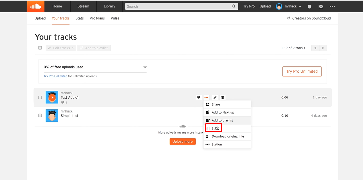This screenshot has height=180, width=363.
Task: Go to the previous tracks page
Action: [315, 48]
